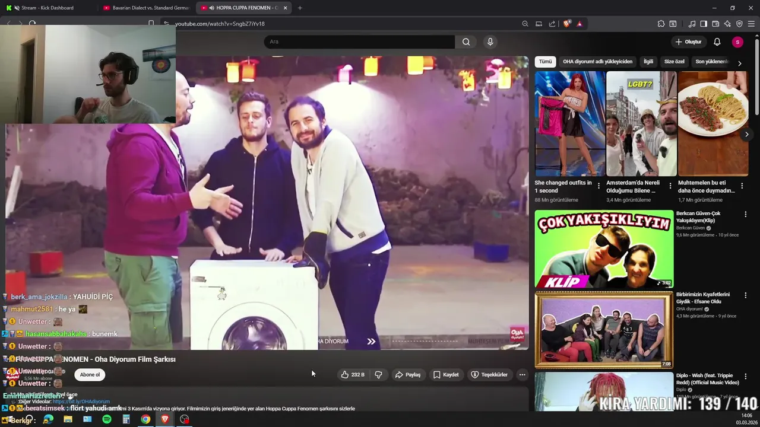
Task: Open Google Chrome from taskbar
Action: point(145,419)
